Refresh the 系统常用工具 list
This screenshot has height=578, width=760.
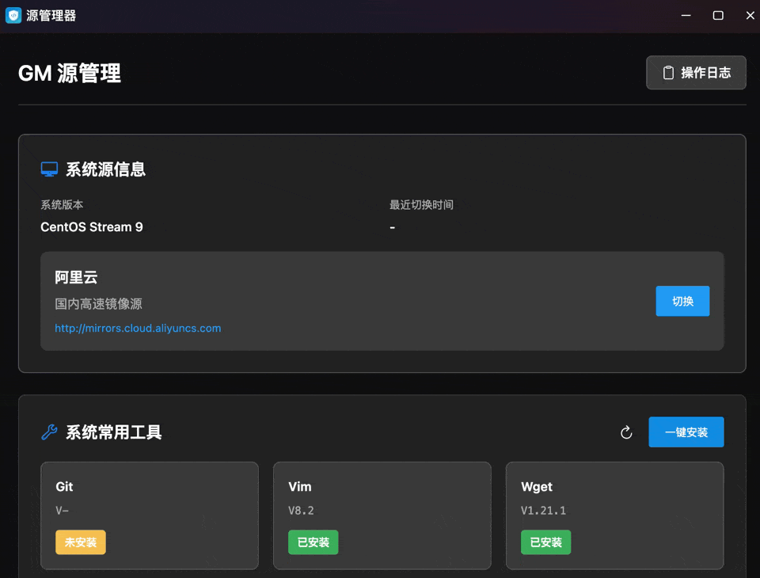pyautogui.click(x=626, y=432)
